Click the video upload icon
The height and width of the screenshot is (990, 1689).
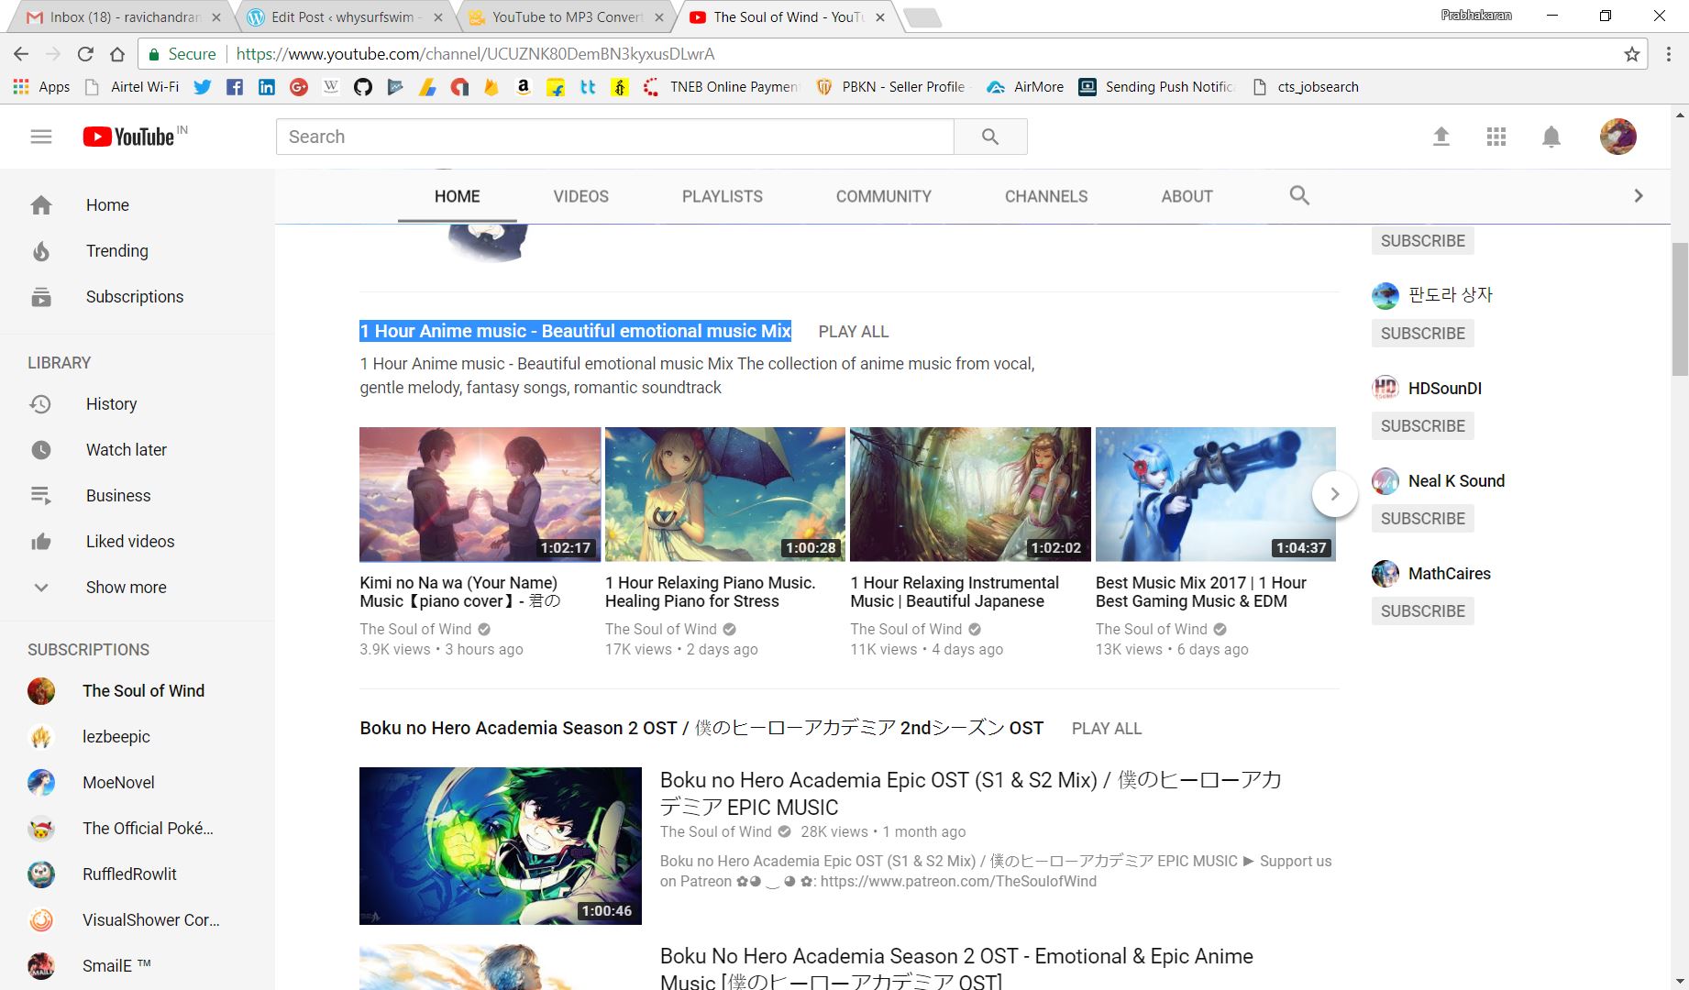[x=1441, y=136]
